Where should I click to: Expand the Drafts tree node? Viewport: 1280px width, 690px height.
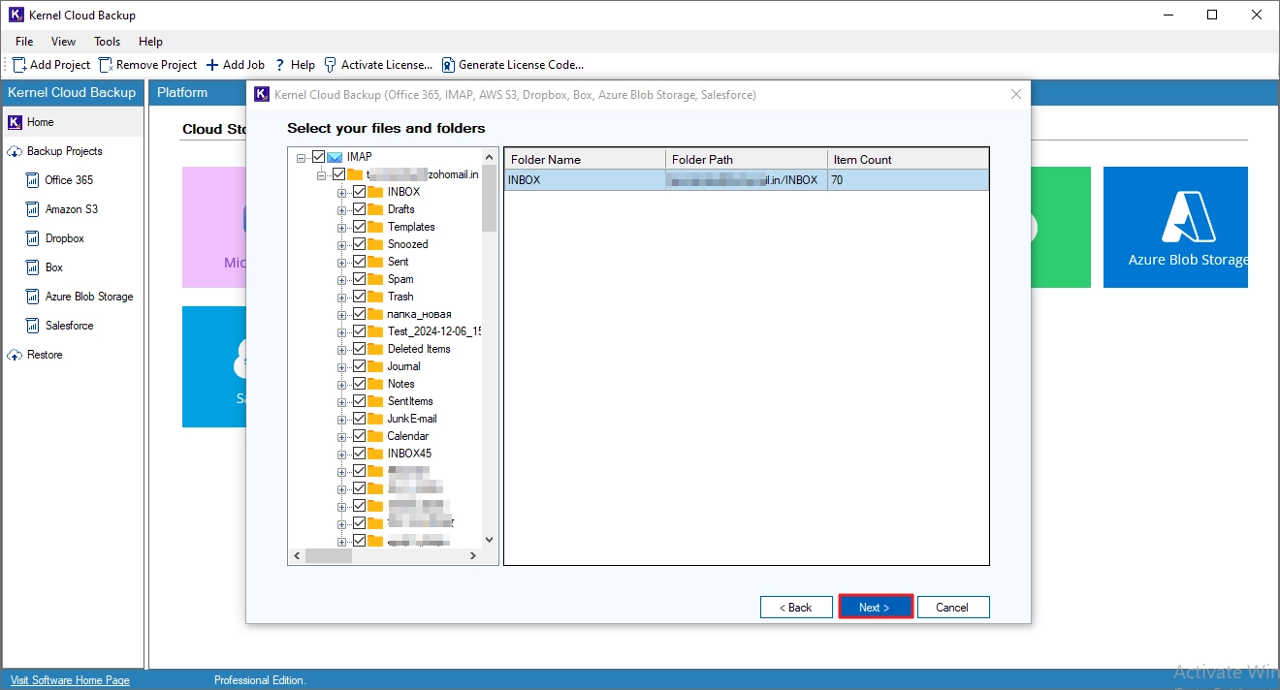[341, 210]
